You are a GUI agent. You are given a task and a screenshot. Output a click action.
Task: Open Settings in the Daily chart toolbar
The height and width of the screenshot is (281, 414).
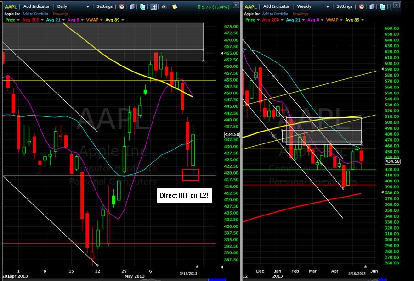pos(104,6)
